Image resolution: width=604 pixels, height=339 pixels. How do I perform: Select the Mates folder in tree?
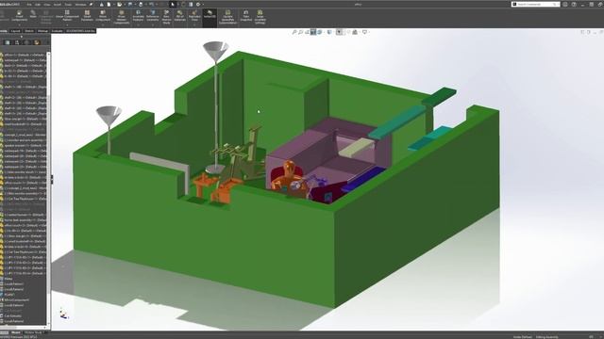pyautogui.click(x=8, y=279)
